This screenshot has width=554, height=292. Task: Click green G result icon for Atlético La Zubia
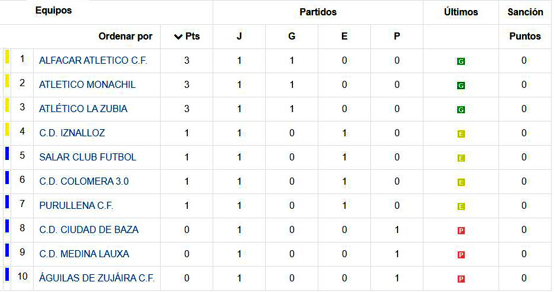click(x=461, y=110)
